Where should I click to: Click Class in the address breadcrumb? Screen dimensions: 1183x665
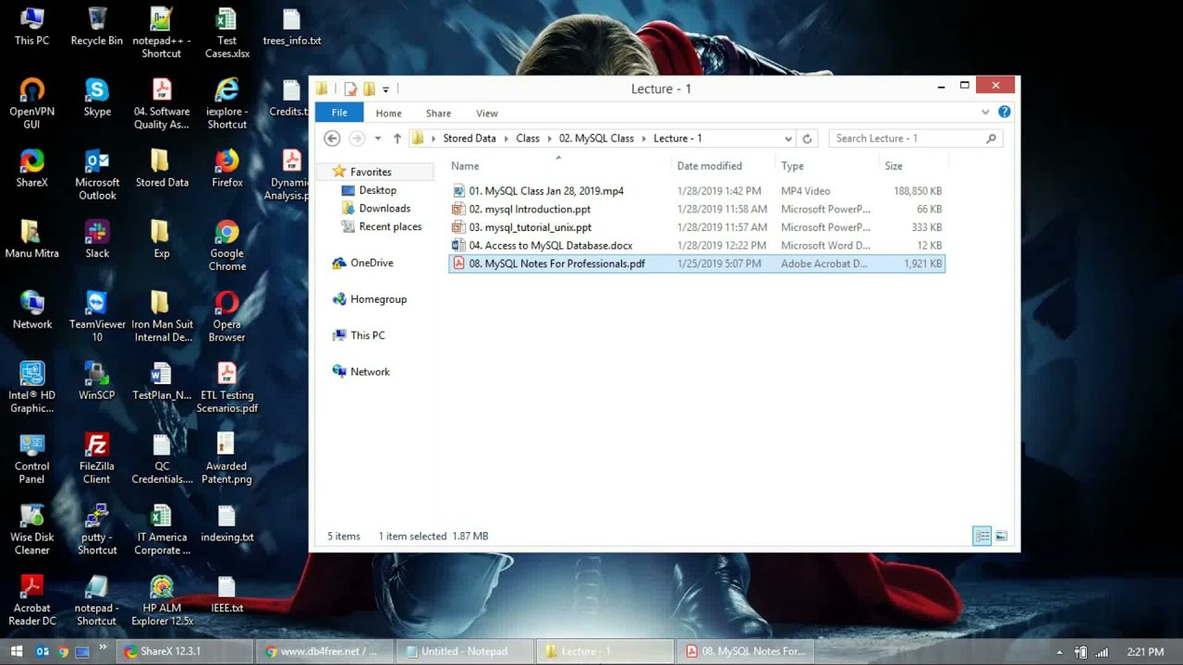point(528,139)
